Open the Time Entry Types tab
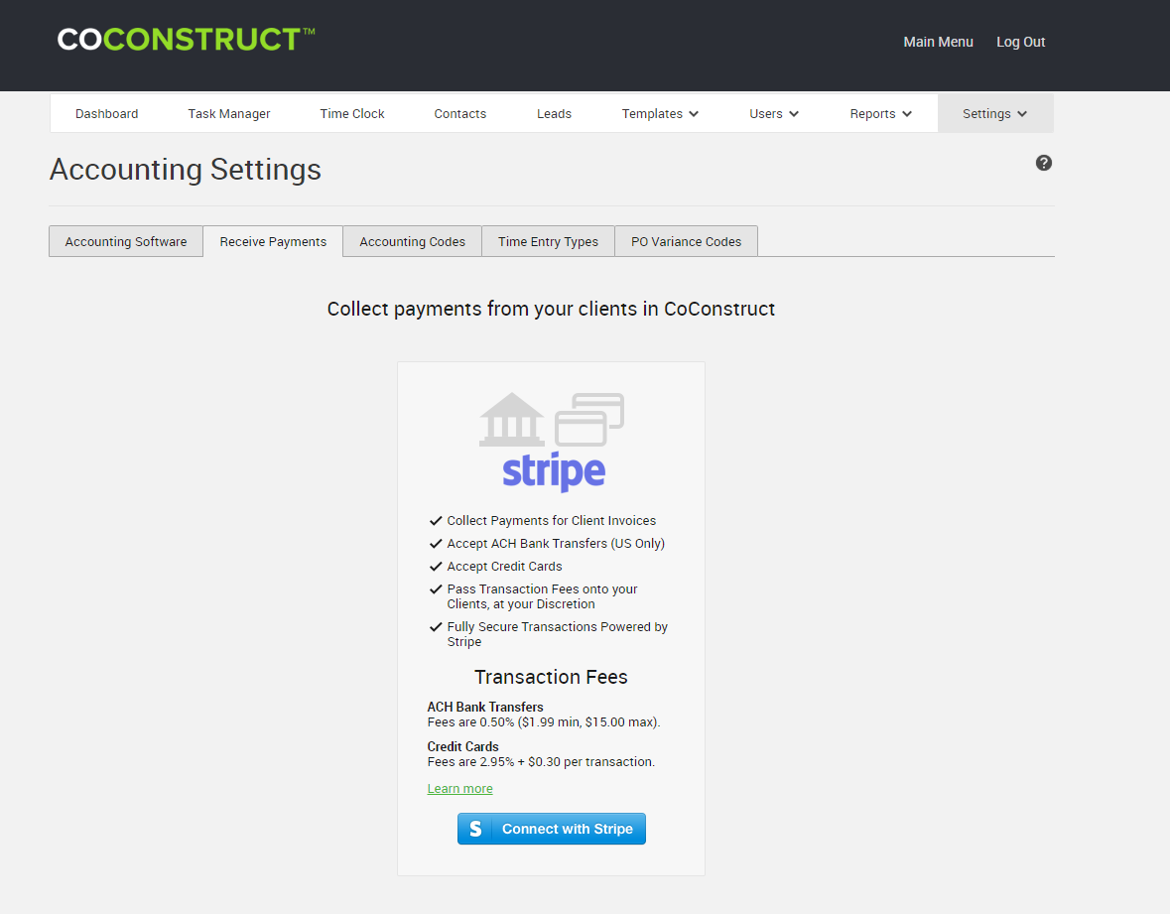1170x914 pixels. click(547, 241)
